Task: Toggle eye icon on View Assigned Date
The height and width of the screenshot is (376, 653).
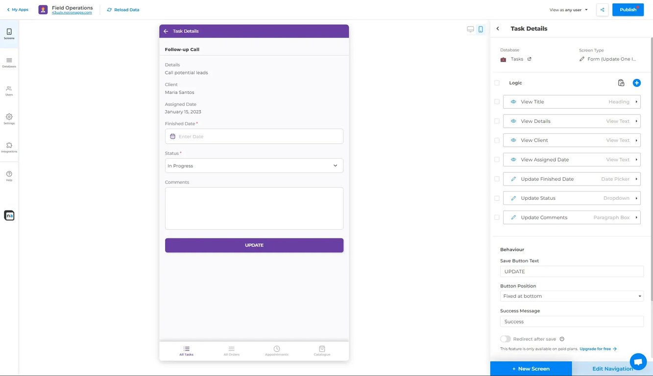Action: [513, 160]
